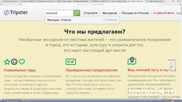Click the green magnifier search button
The image size is (182, 102).
(x=77, y=13)
